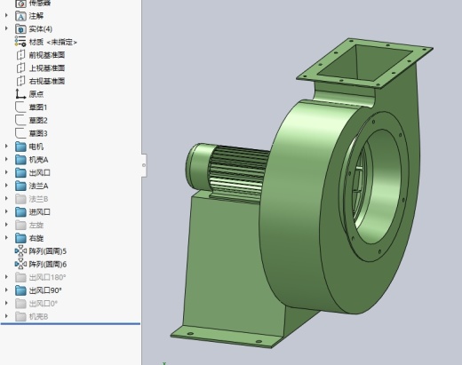
Task: Click the 进风口 folder icon
Action: pos(20,212)
